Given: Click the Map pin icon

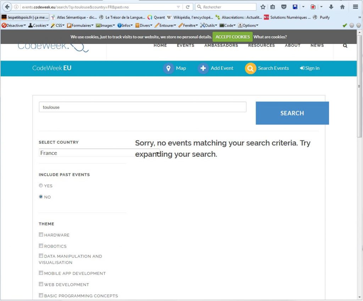Looking at the screenshot, I should click(x=168, y=68).
